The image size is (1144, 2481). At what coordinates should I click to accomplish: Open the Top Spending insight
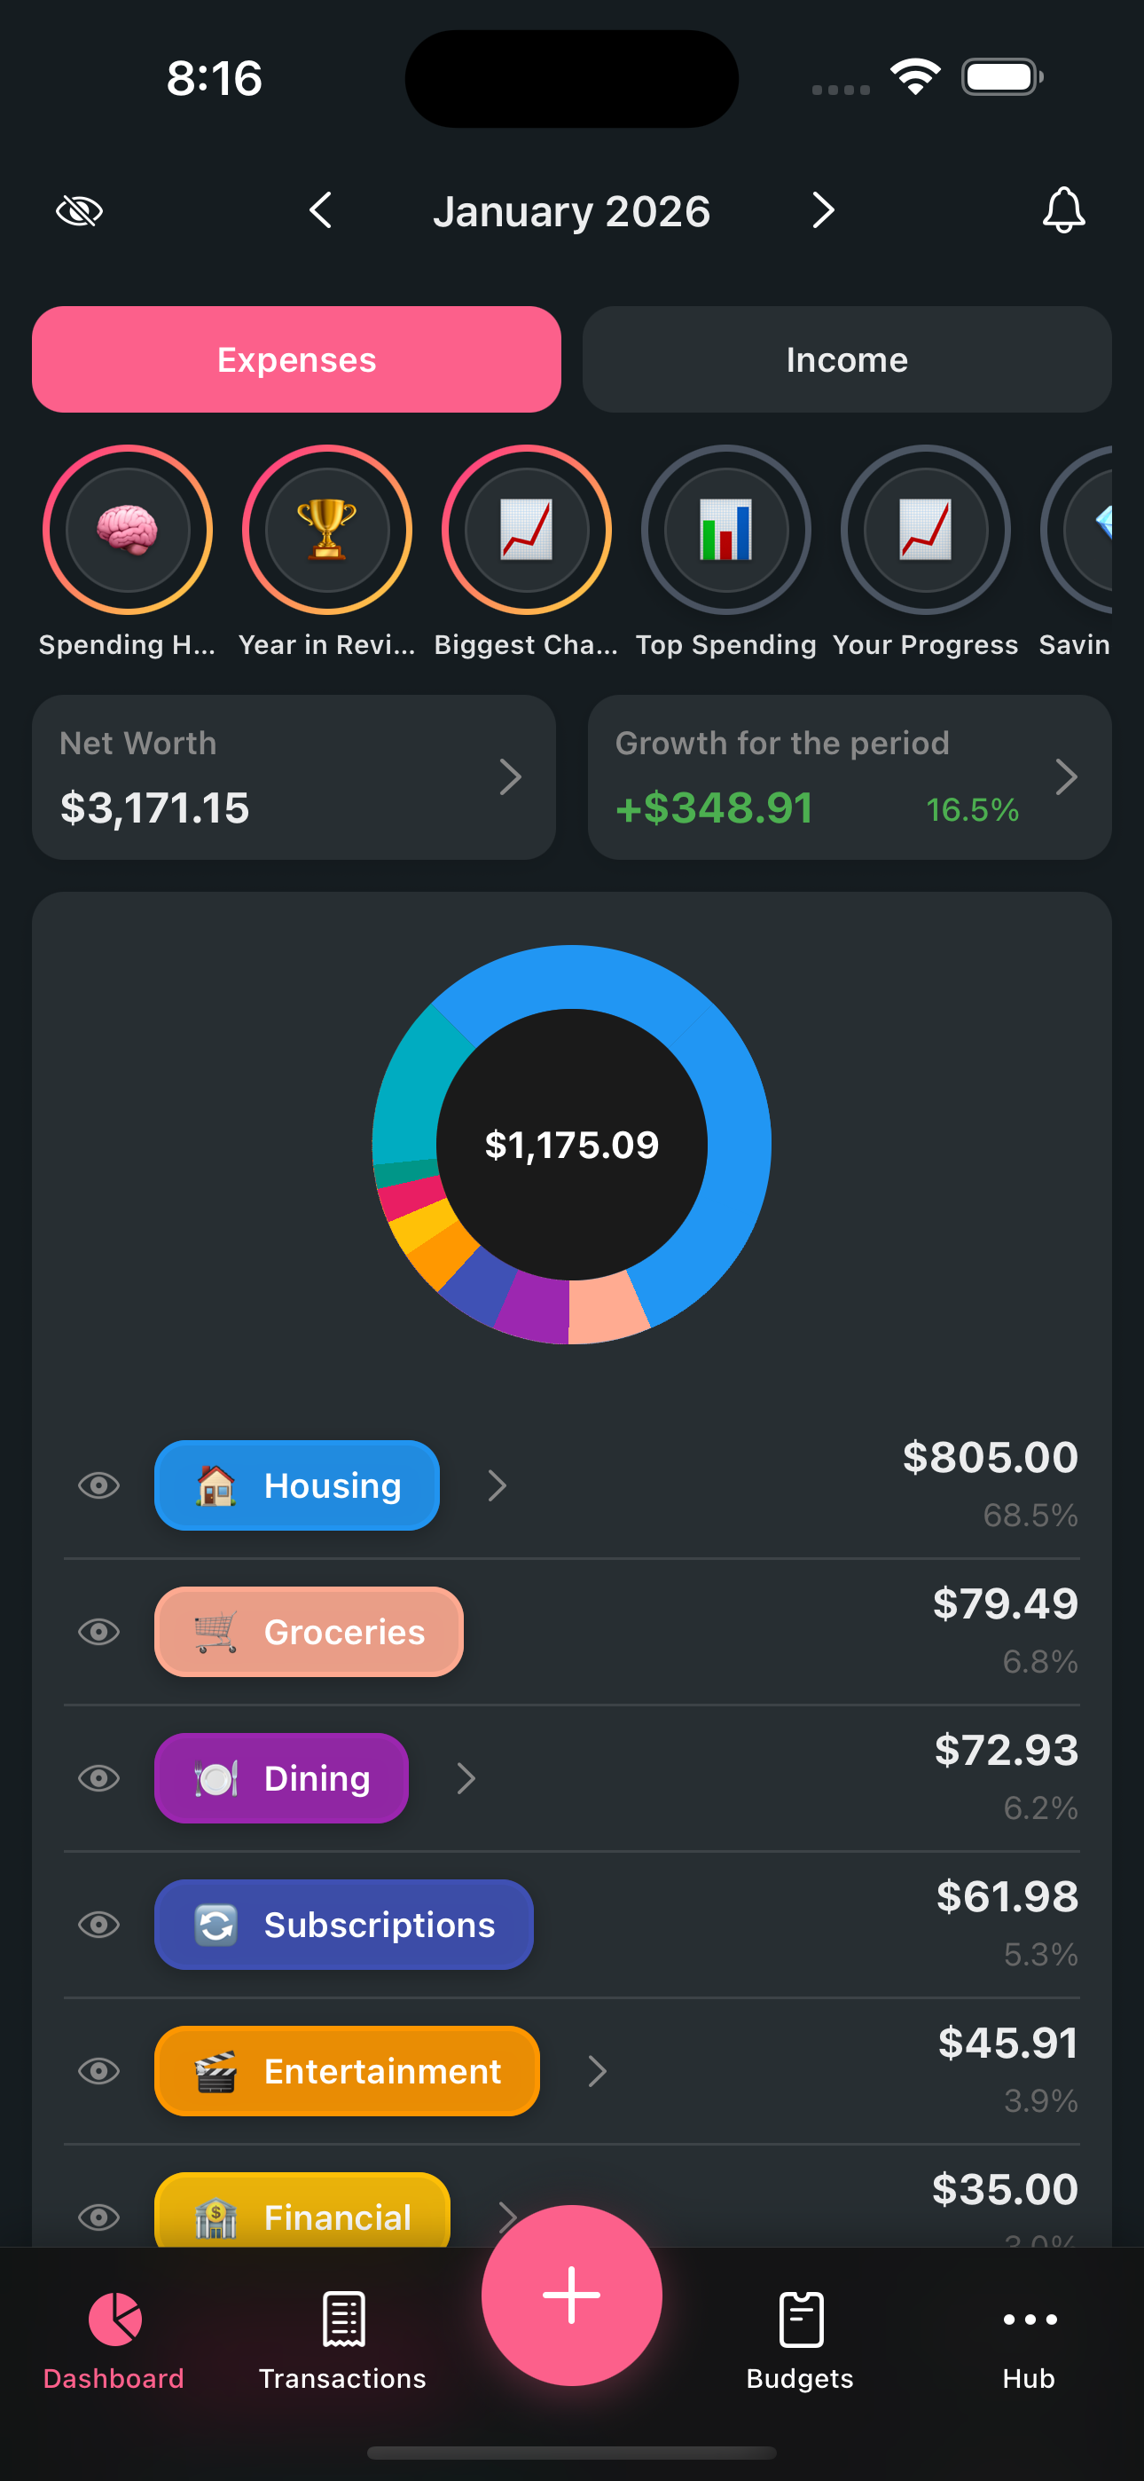727,531
